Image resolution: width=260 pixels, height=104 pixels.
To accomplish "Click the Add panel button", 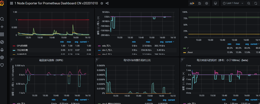I will [192, 3].
